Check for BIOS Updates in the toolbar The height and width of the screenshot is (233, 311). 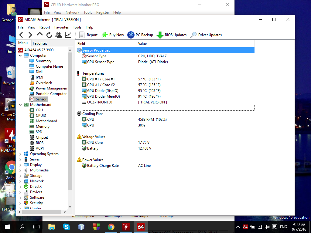171,35
